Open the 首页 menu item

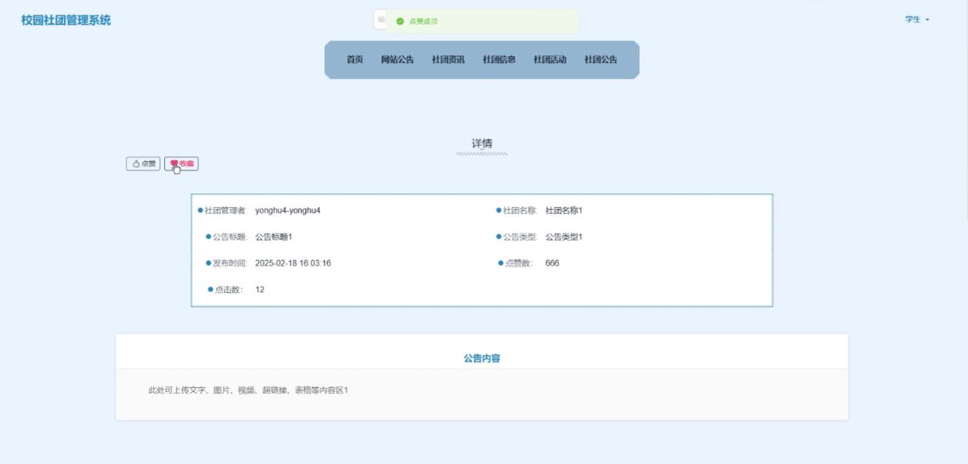[355, 60]
